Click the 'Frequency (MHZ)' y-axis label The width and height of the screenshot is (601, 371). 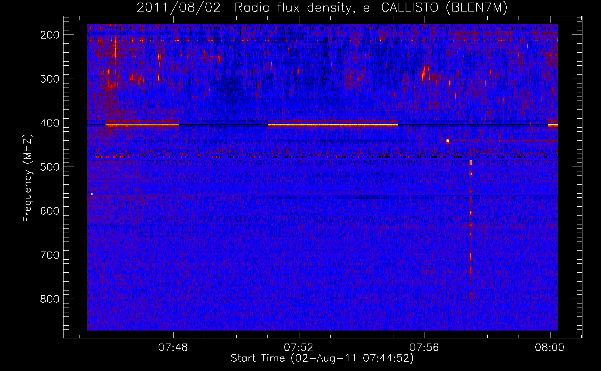pyautogui.click(x=28, y=178)
